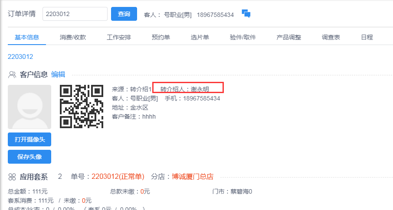393x210 pixels.
Task: Click the 打开摄像头 button
Action: [29, 139]
